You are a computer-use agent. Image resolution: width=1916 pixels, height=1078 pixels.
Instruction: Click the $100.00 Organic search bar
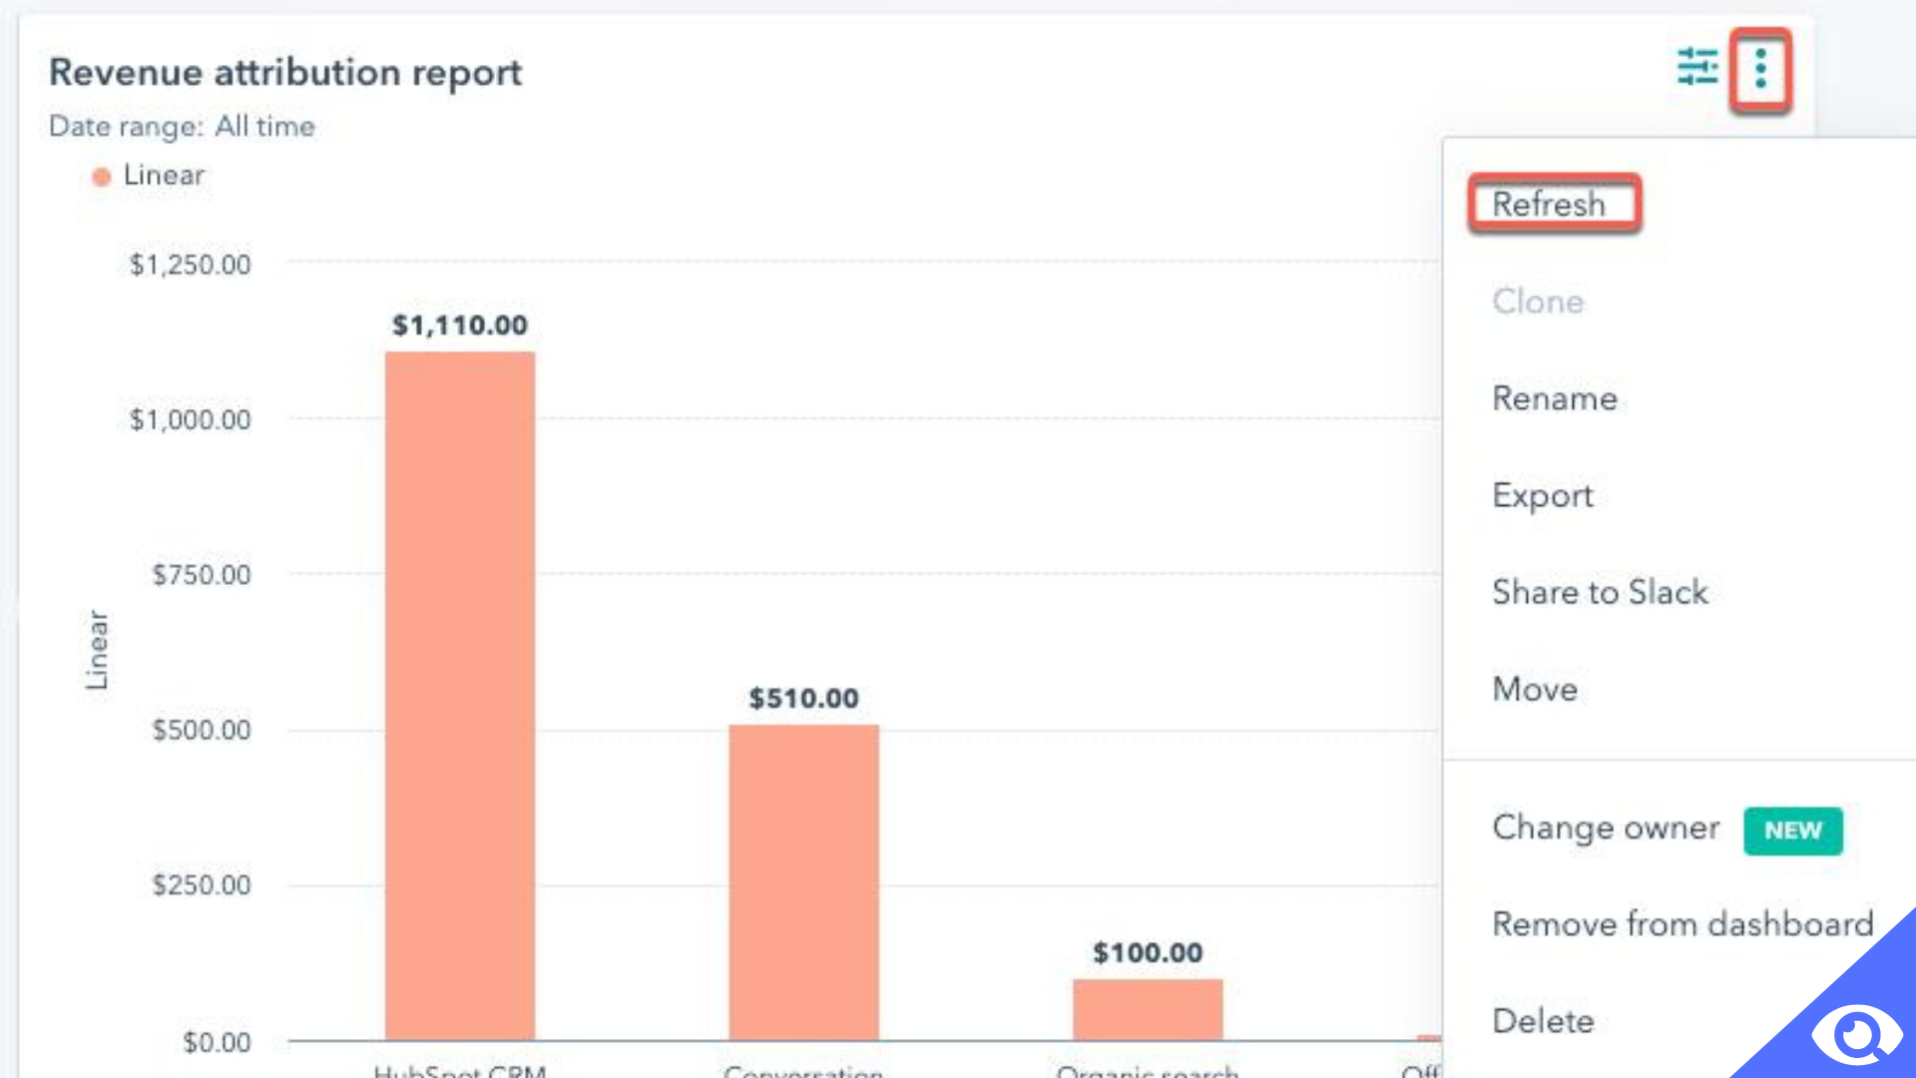[x=1148, y=1010]
